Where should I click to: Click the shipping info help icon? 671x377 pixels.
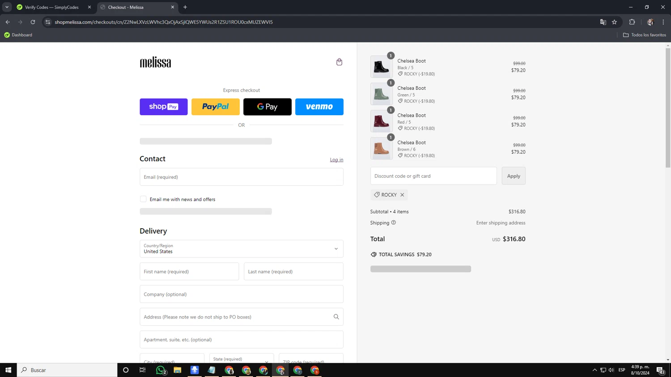click(394, 222)
